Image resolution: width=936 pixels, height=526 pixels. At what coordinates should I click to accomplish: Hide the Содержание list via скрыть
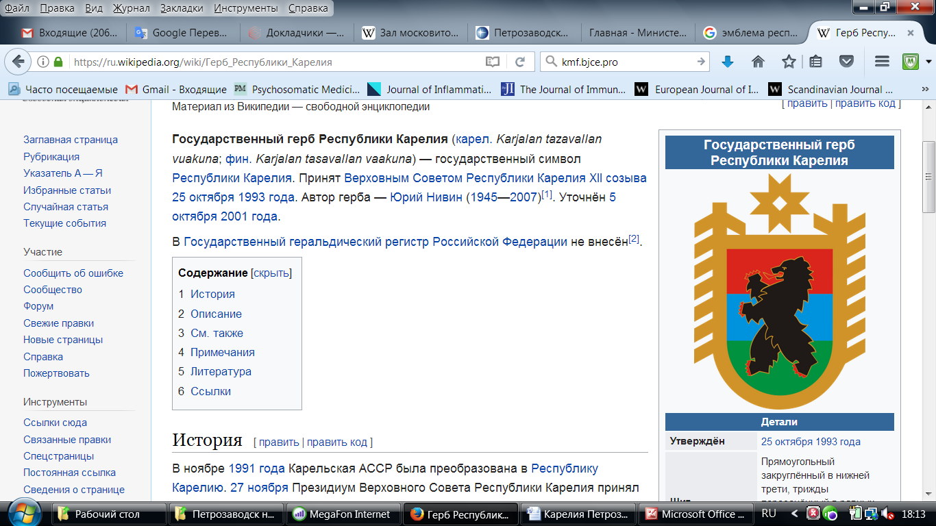point(271,273)
